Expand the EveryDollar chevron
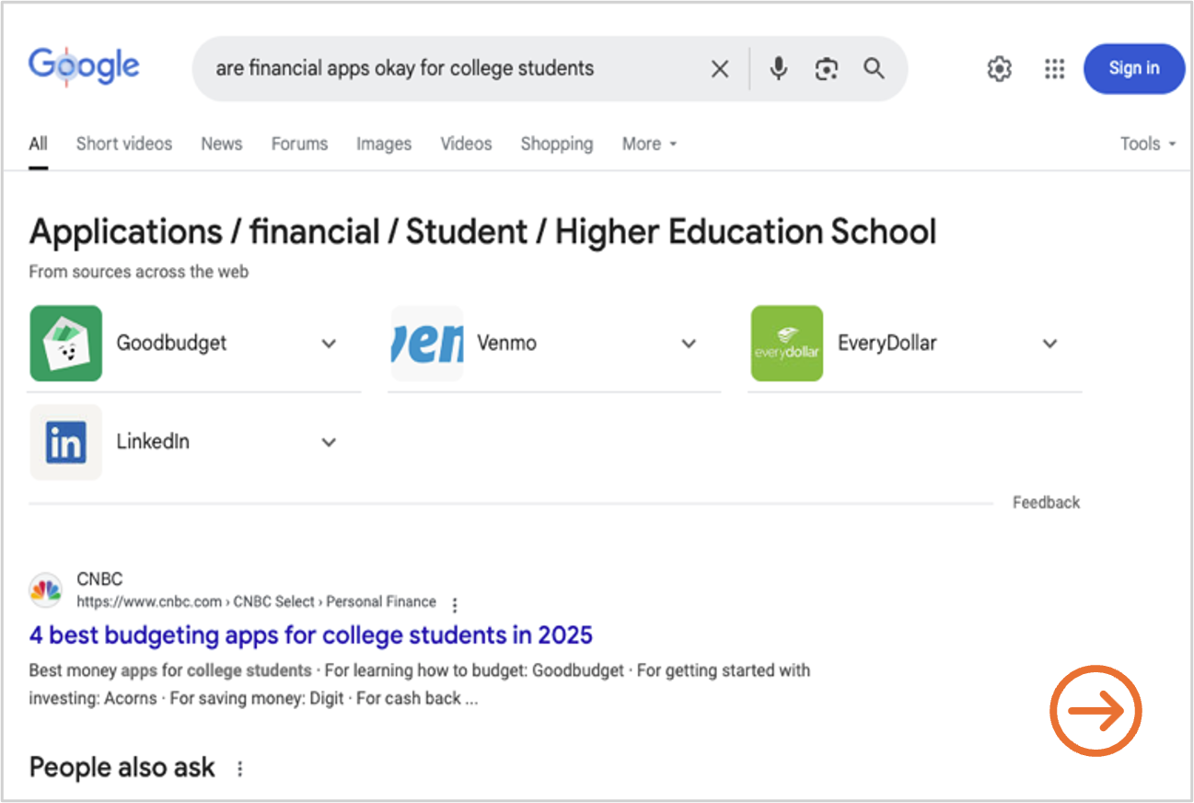The height and width of the screenshot is (803, 1194). point(1049,343)
